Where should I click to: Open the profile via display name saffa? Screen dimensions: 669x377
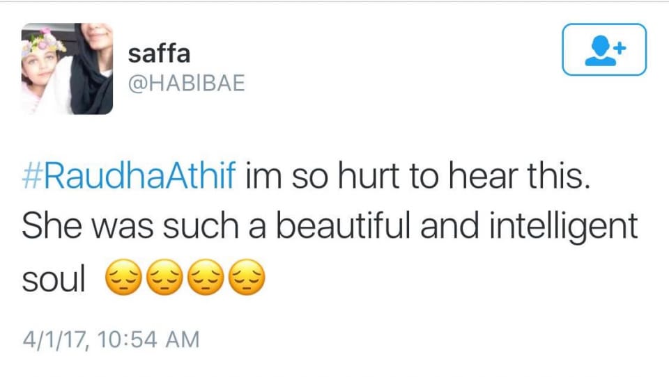click(159, 54)
